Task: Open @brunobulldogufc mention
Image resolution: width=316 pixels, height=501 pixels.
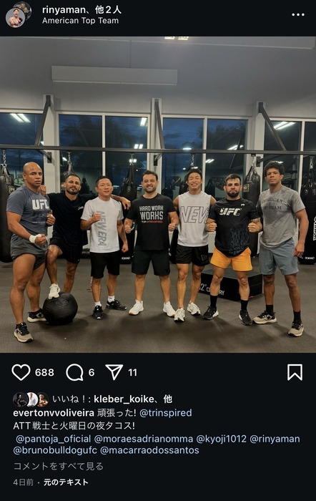Action: click(x=55, y=450)
